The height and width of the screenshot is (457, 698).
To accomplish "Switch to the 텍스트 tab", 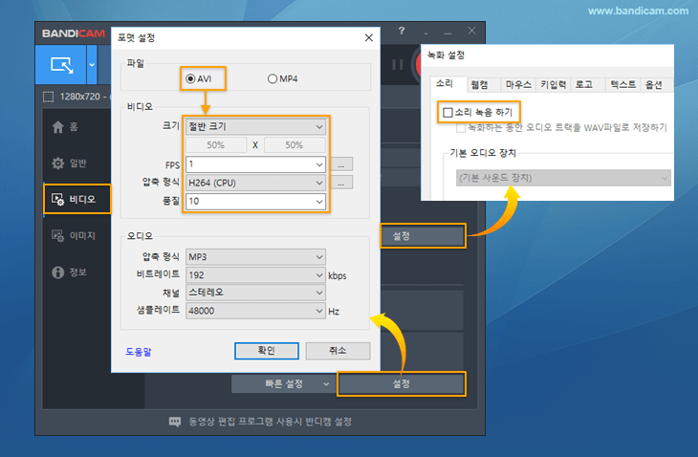I will tap(622, 84).
